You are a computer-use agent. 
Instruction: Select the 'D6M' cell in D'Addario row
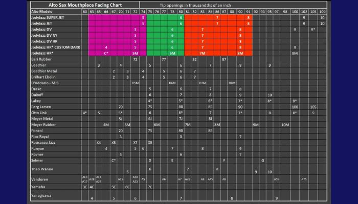click(172, 83)
